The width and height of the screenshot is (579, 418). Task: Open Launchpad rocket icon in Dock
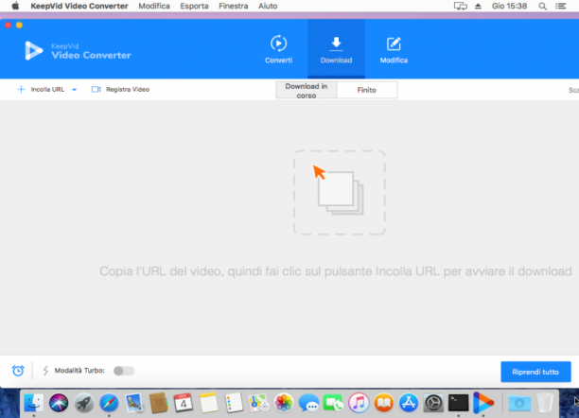[84, 403]
